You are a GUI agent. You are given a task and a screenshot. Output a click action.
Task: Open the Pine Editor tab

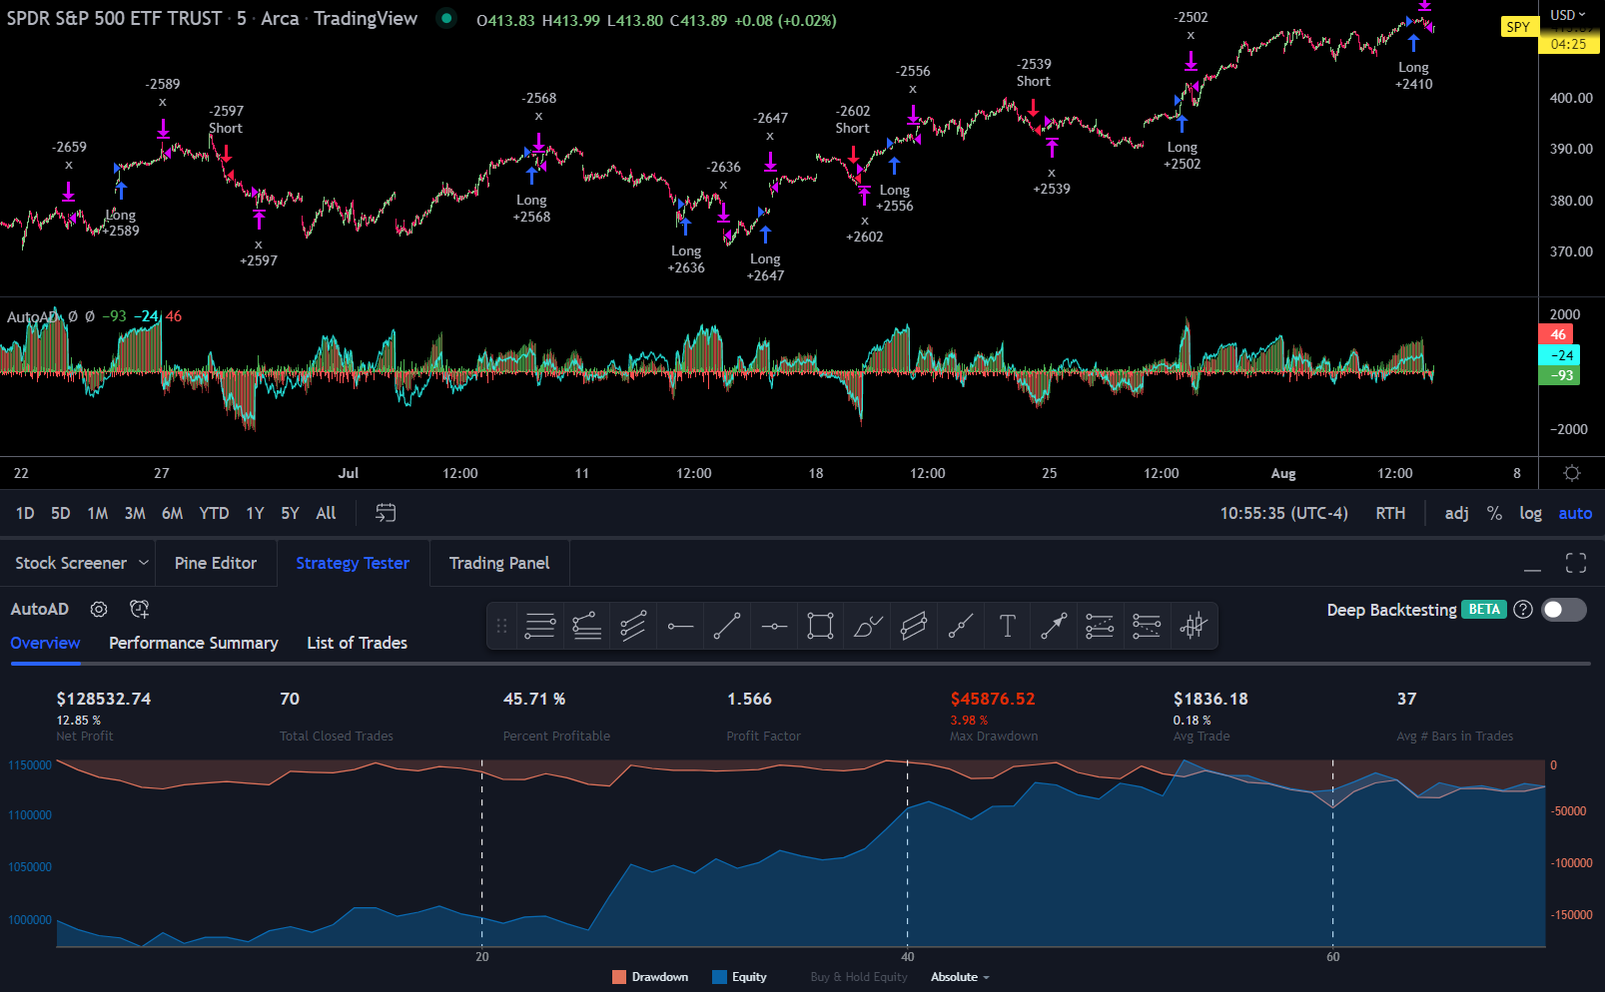click(x=216, y=563)
